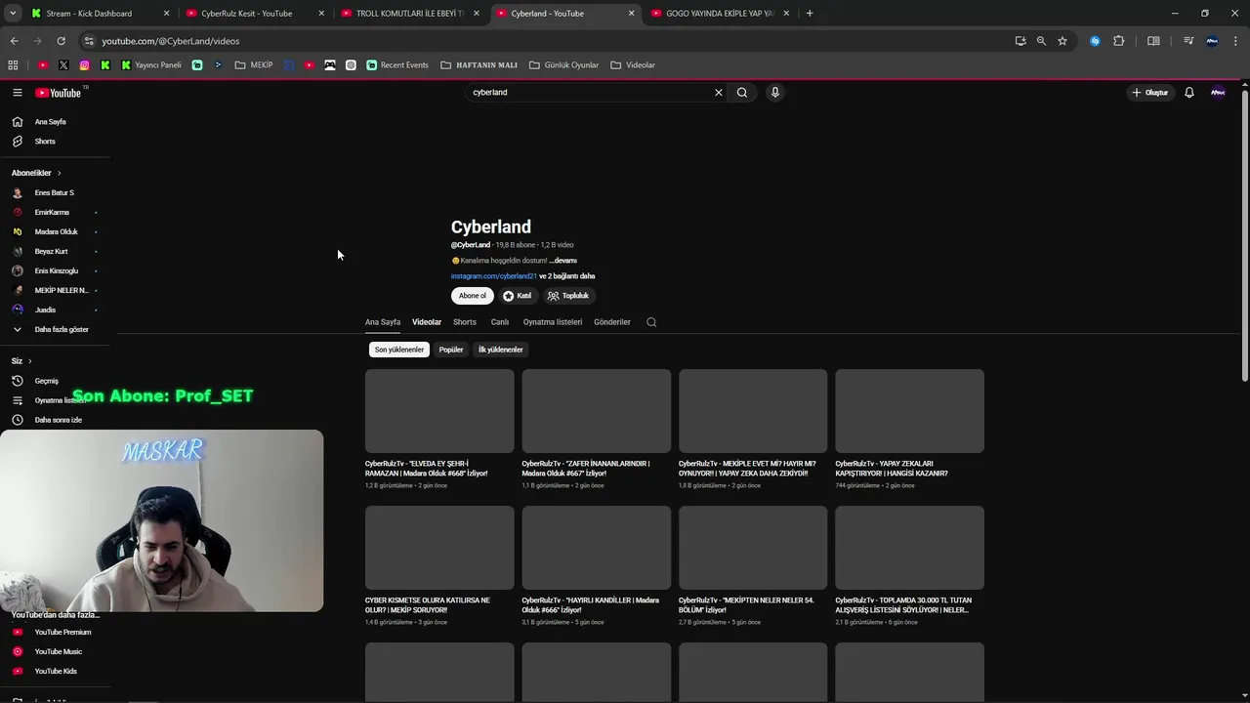Clear the search box with X
The height and width of the screenshot is (703, 1250).
(719, 93)
